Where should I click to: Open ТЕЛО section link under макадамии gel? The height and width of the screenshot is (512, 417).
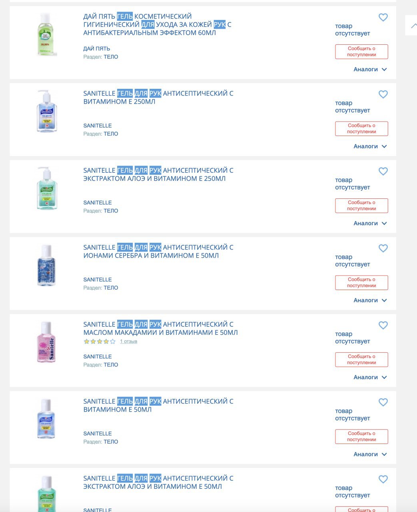click(x=111, y=365)
